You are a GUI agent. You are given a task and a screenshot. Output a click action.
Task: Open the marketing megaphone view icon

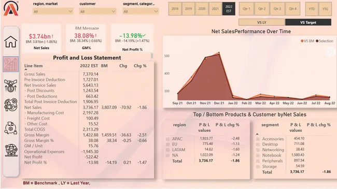pyautogui.click(x=10, y=105)
